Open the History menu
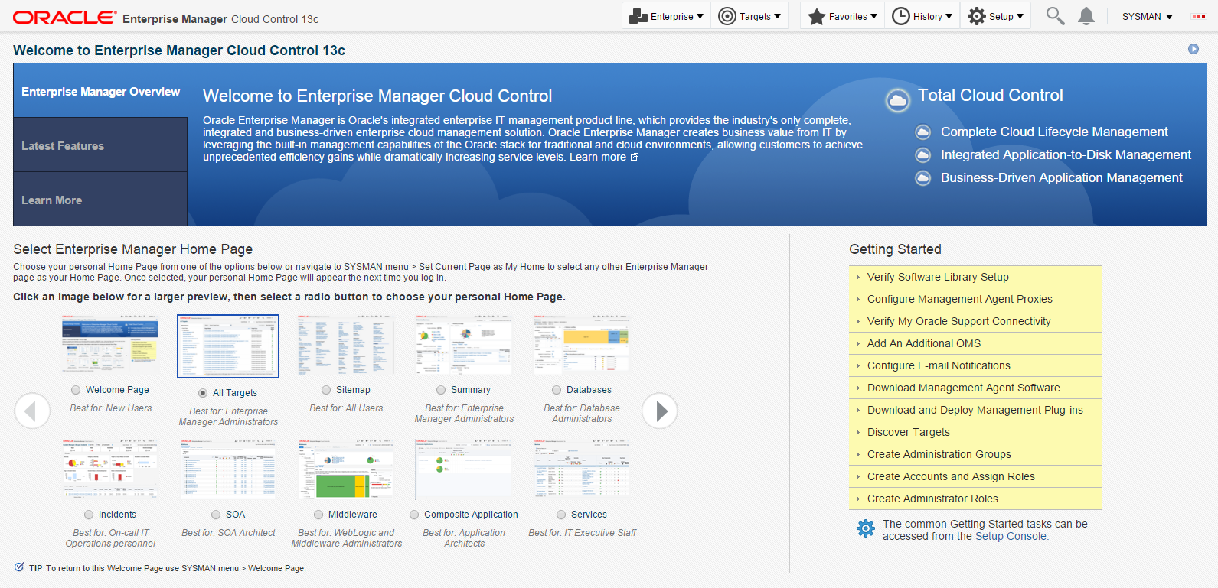The width and height of the screenshot is (1218, 588). point(922,16)
